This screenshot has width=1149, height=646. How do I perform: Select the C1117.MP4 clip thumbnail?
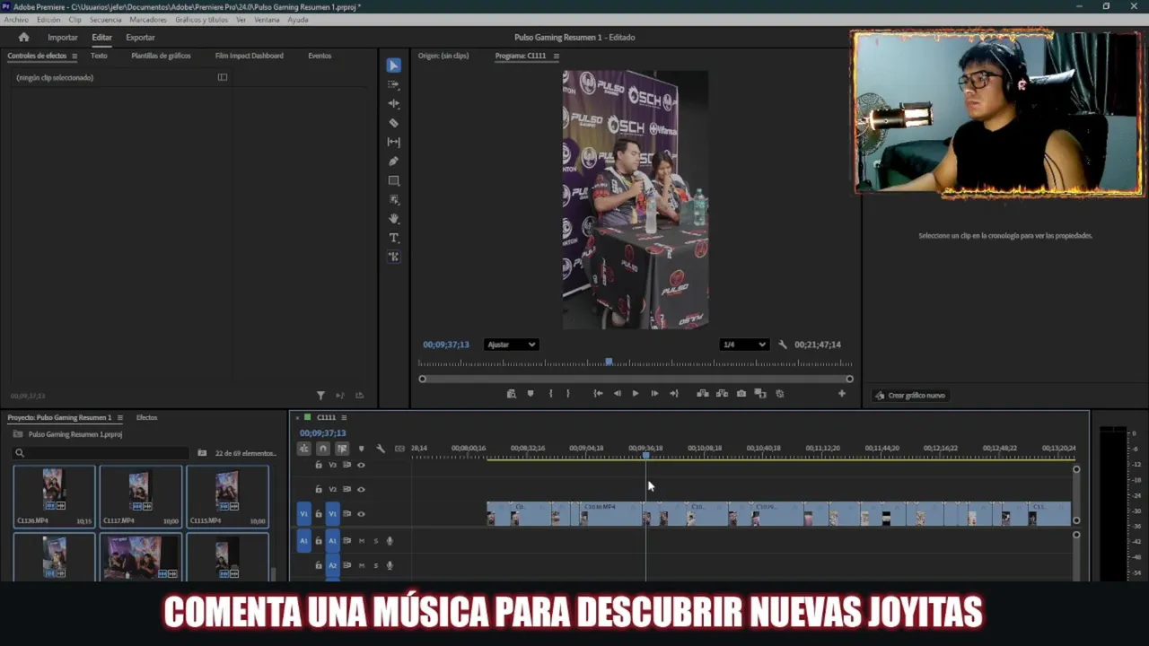coord(140,496)
